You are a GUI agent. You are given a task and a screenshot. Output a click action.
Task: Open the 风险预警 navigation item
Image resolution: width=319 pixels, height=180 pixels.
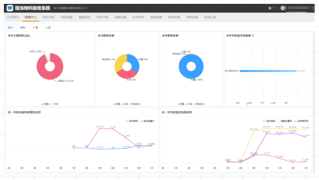click(66, 17)
